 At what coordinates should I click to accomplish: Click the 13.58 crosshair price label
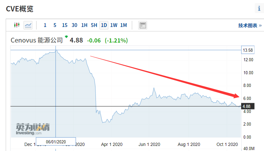point(247,50)
